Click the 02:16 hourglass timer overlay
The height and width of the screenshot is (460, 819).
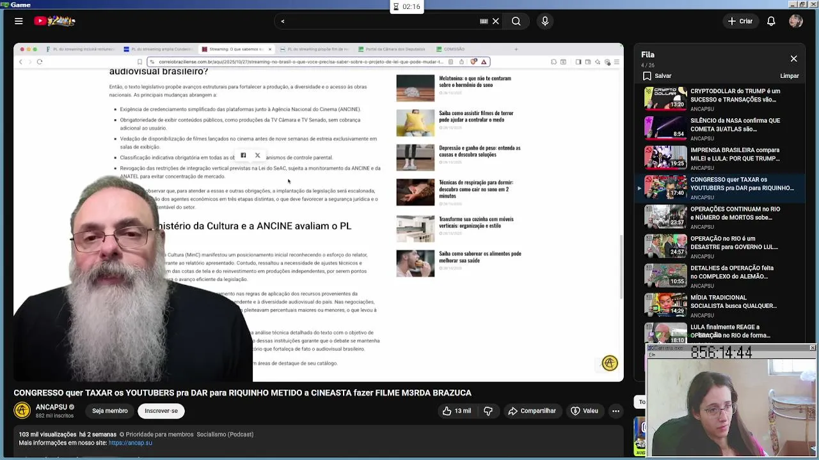(407, 6)
